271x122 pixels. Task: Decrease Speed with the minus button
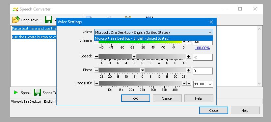pyautogui.click(x=96, y=56)
